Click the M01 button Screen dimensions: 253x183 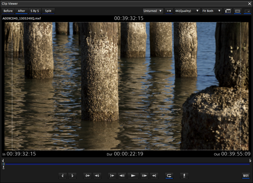pos(246,175)
